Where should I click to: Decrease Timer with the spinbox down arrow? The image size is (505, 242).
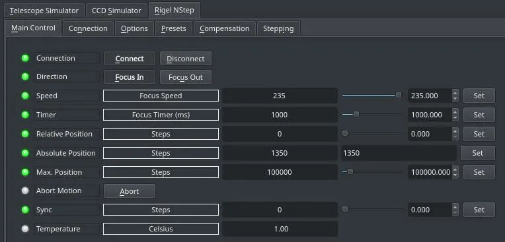click(455, 118)
